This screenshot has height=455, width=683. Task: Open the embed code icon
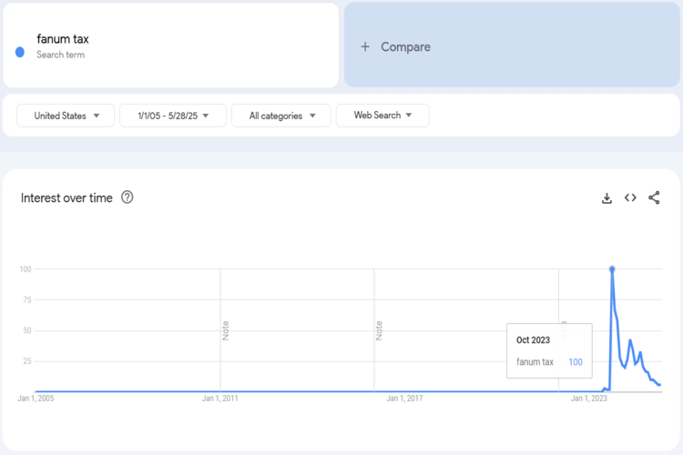[630, 197]
